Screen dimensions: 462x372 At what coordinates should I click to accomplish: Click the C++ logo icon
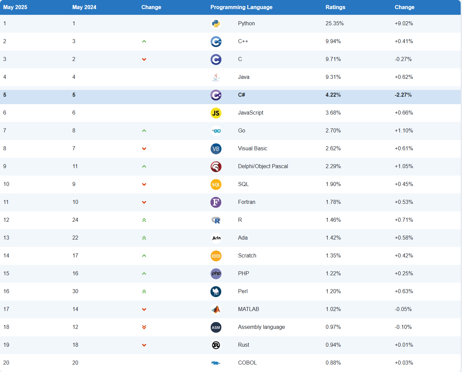coord(216,41)
